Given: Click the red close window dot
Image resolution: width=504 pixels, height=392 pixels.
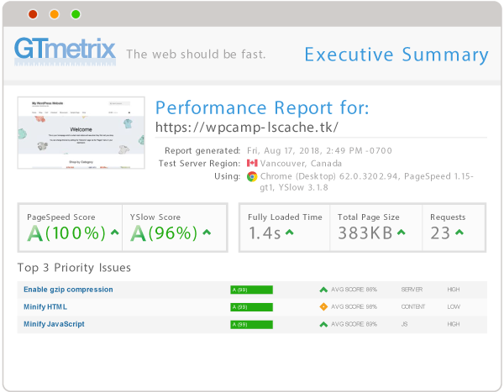Looking at the screenshot, I should pyautogui.click(x=33, y=14).
